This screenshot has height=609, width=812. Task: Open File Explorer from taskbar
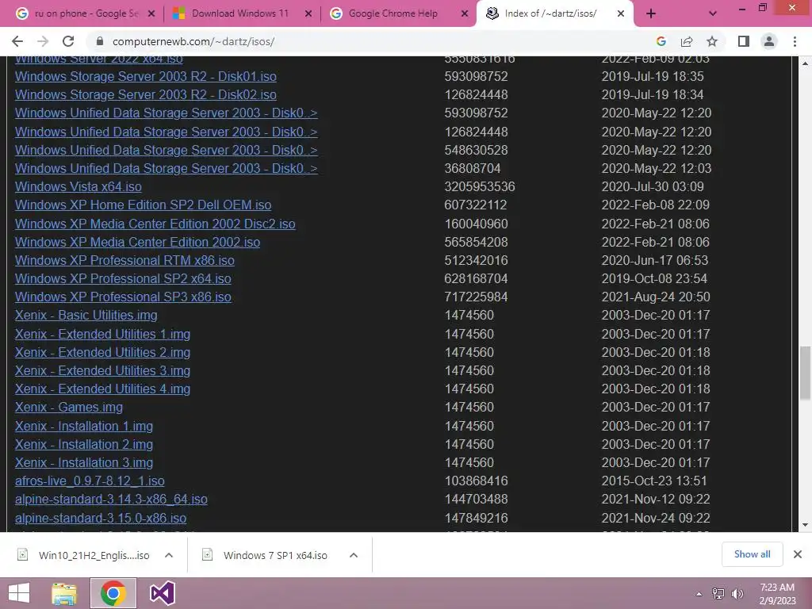coord(64,593)
